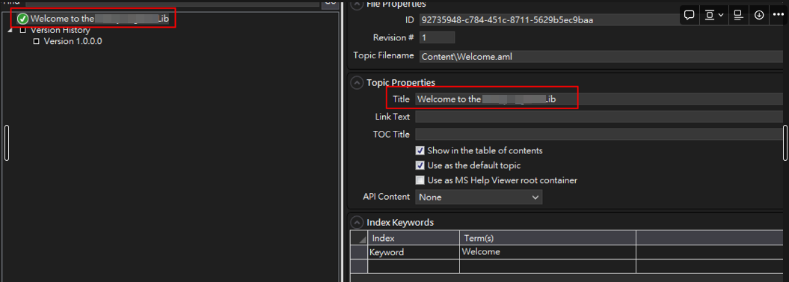Select the Version 1.0.0.0 topic

pyautogui.click(x=73, y=41)
